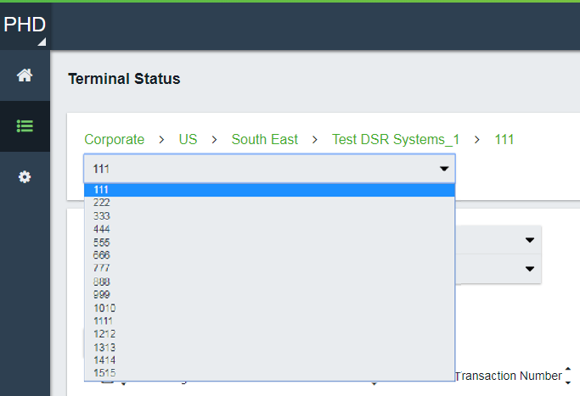Select option 222 from list

coord(269,203)
